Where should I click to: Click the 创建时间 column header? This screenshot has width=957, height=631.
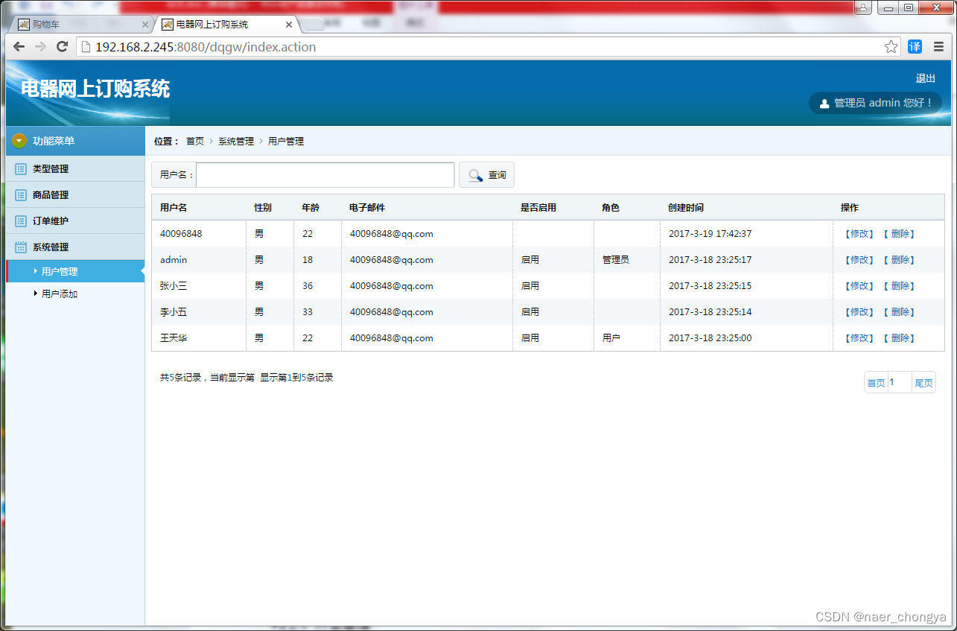tap(686, 208)
